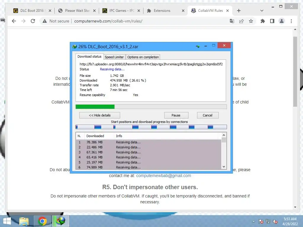This screenshot has height=227, width=303.
Task: Click the Windows Start button
Action: click(7, 221)
